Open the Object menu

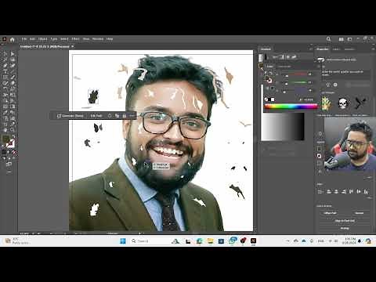43,39
